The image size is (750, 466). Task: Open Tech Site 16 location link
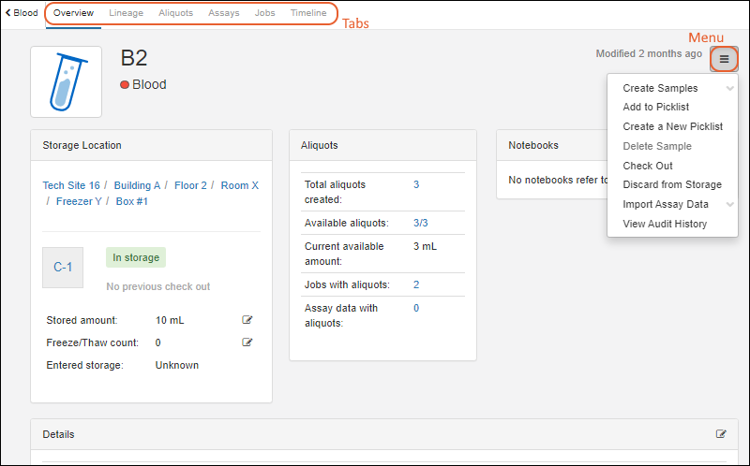click(71, 185)
